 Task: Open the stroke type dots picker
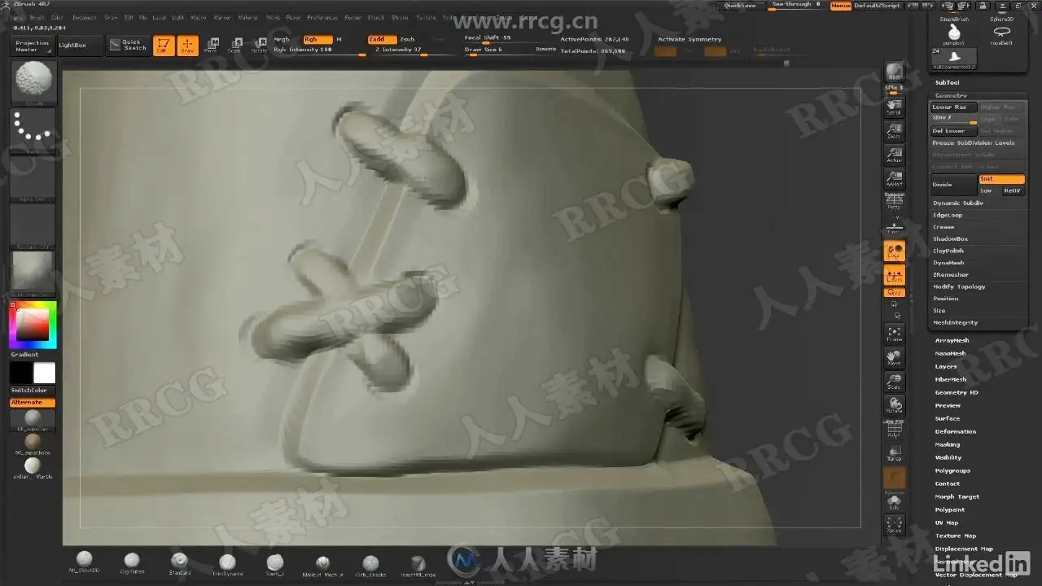33,129
